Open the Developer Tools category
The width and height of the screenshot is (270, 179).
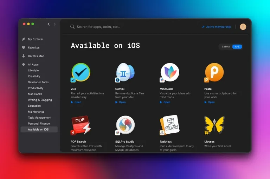38,82
